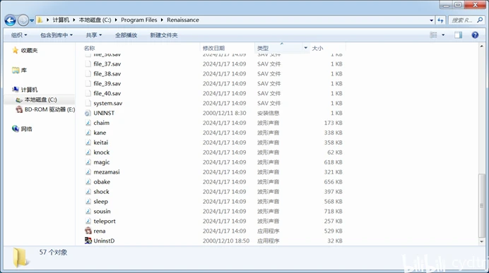Open the 包含到库中 menu
The image size is (489, 273).
[57, 35]
